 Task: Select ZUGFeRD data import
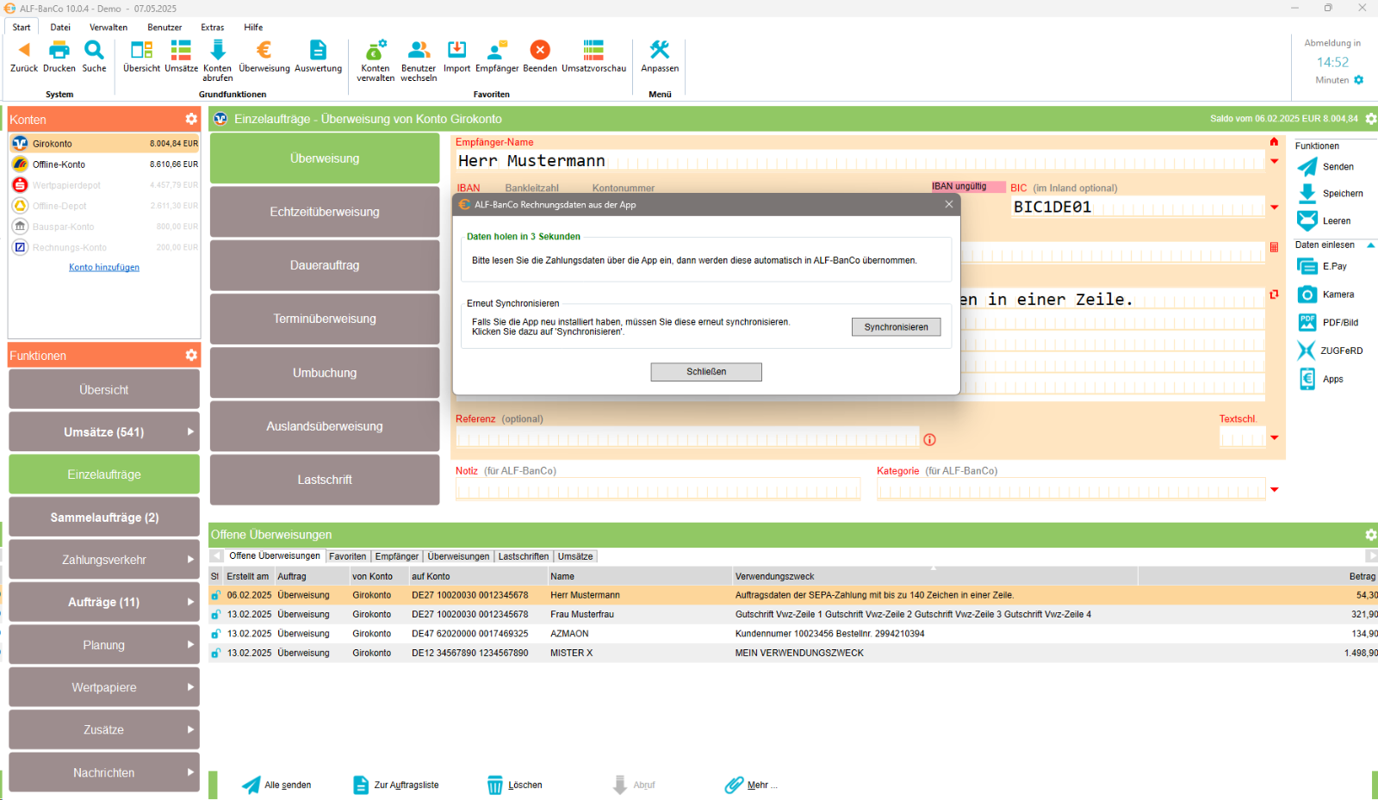[1307, 350]
